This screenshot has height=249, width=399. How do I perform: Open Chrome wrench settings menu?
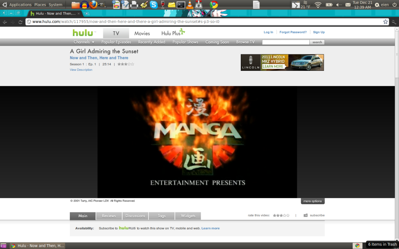394,22
